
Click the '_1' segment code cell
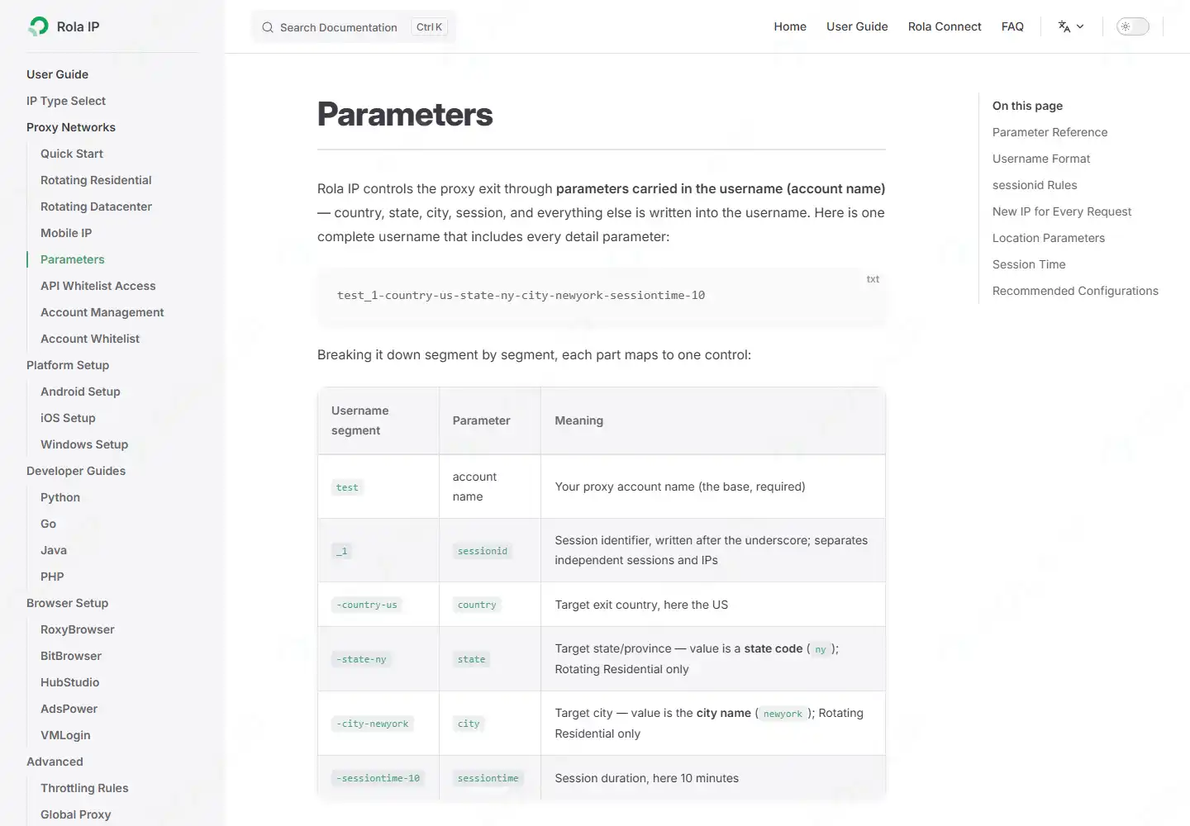[x=342, y=551]
